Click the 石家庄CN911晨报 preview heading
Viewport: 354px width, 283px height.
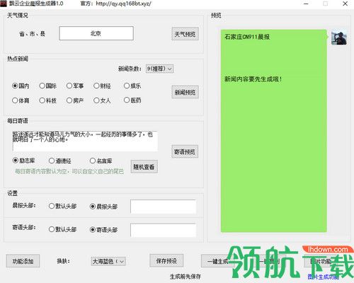pos(247,37)
